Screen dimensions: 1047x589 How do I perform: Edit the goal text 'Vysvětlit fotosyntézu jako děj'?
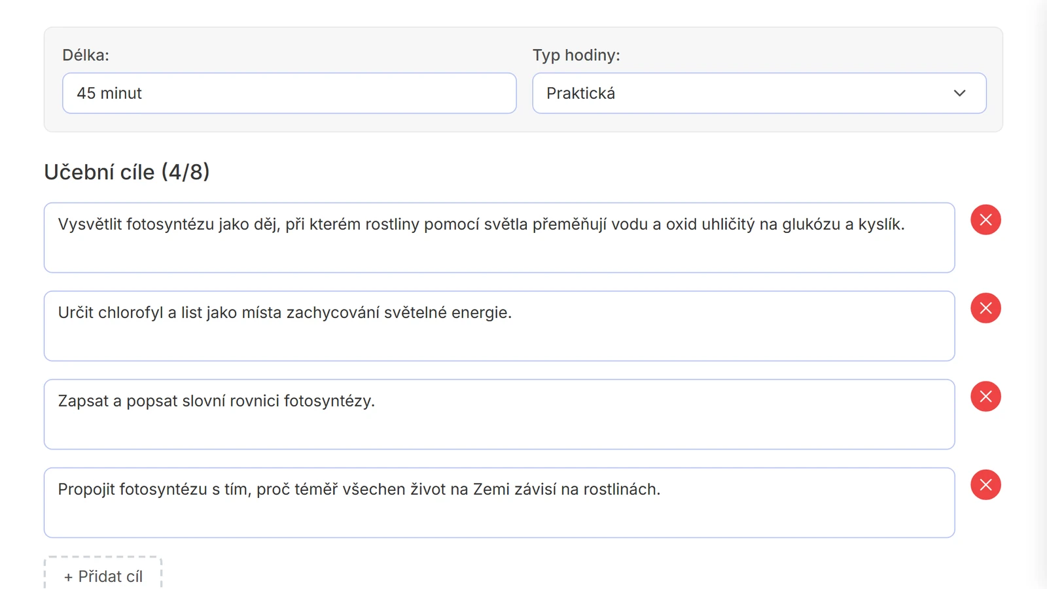pos(499,238)
